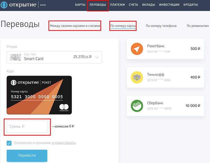Open the Вклады menu

(x=149, y=5)
